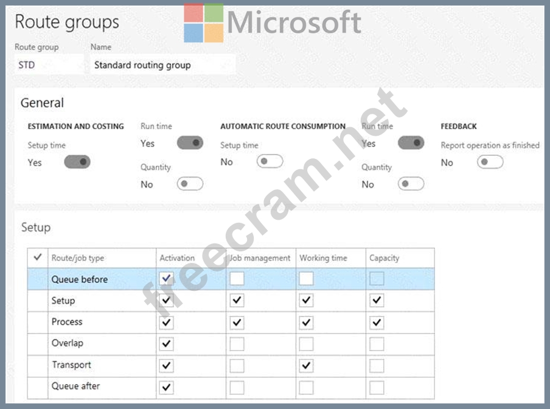Select the "Queue before" row label

tap(80, 279)
